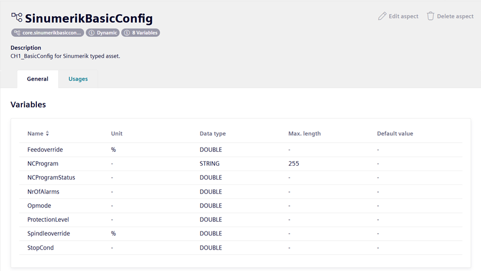Screen dimensions: 481x271
Task: Click the STRING data type for NCProgram
Action: pyautogui.click(x=210, y=164)
